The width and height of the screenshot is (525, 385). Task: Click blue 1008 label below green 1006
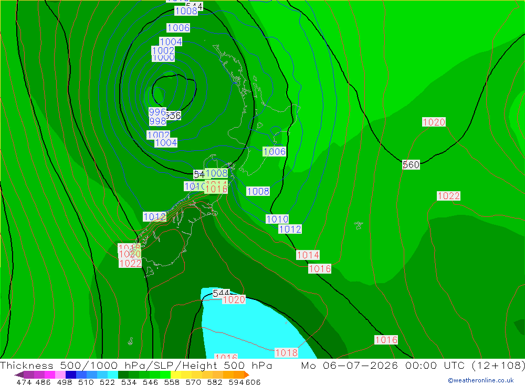(x=258, y=191)
